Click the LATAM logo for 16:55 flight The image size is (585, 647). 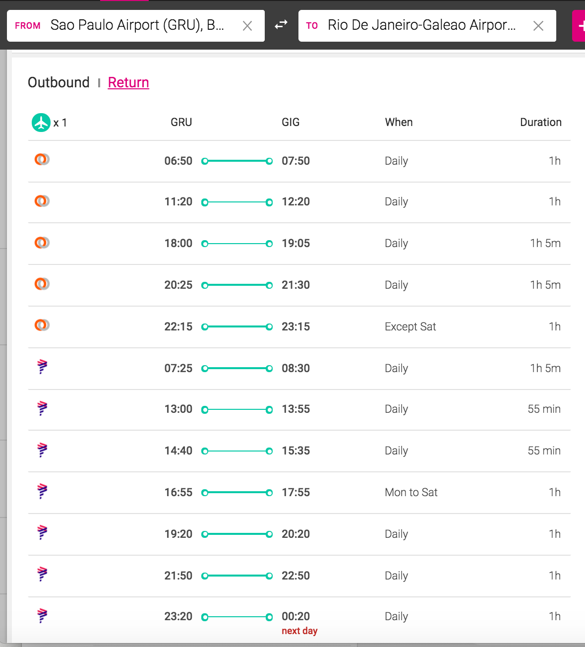pyautogui.click(x=42, y=491)
